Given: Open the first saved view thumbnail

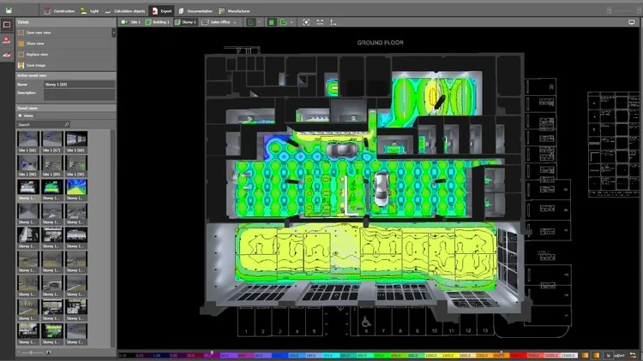Looking at the screenshot, I should tap(28, 140).
